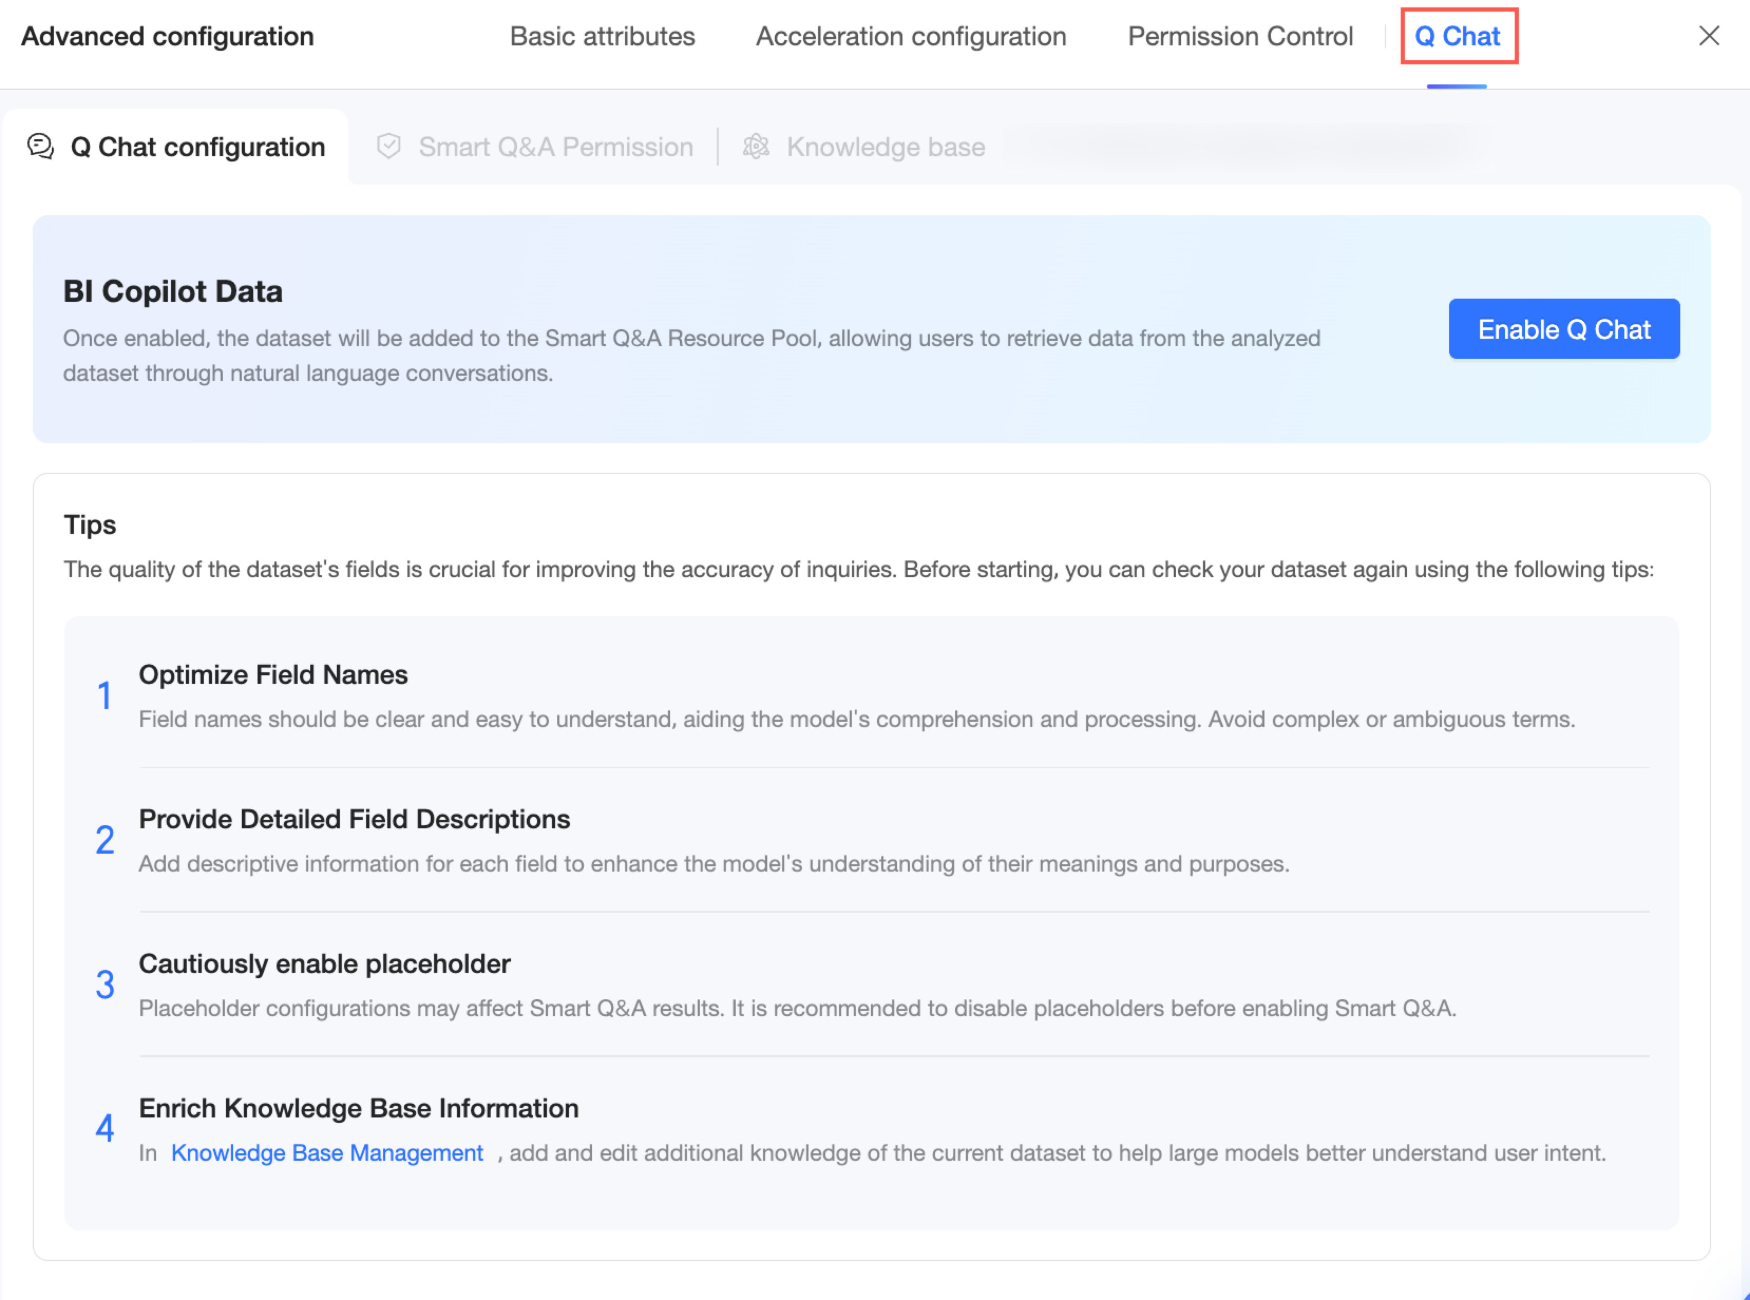Screen dimensions: 1750x1300
Task: Click the tip number 1
Action: (x=104, y=696)
